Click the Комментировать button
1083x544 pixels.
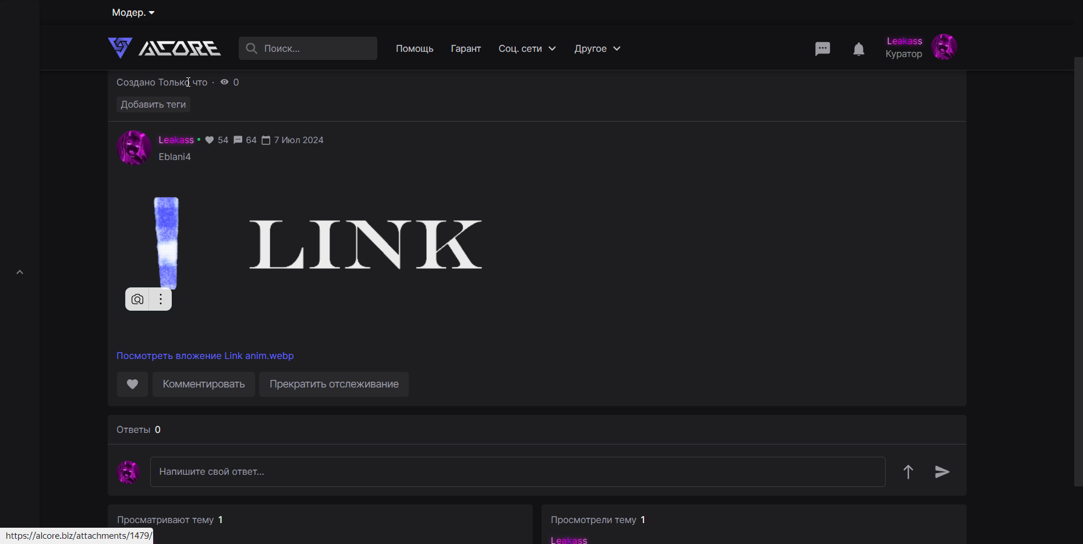click(204, 384)
